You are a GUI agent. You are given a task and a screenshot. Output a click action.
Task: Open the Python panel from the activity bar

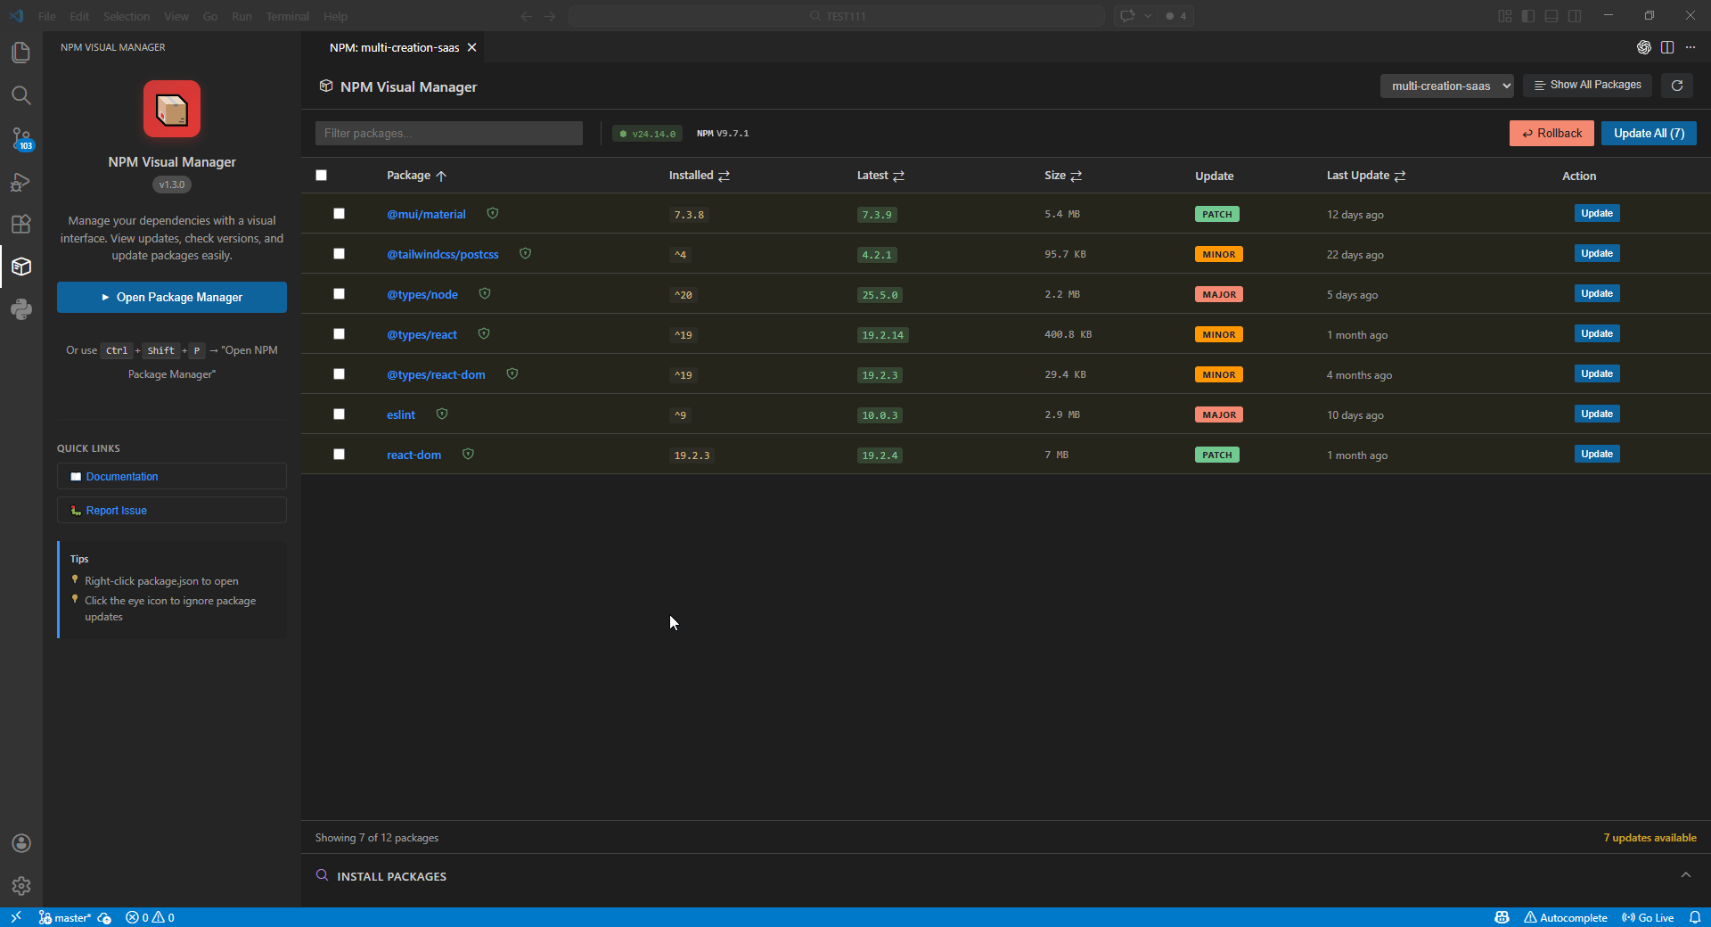click(21, 309)
